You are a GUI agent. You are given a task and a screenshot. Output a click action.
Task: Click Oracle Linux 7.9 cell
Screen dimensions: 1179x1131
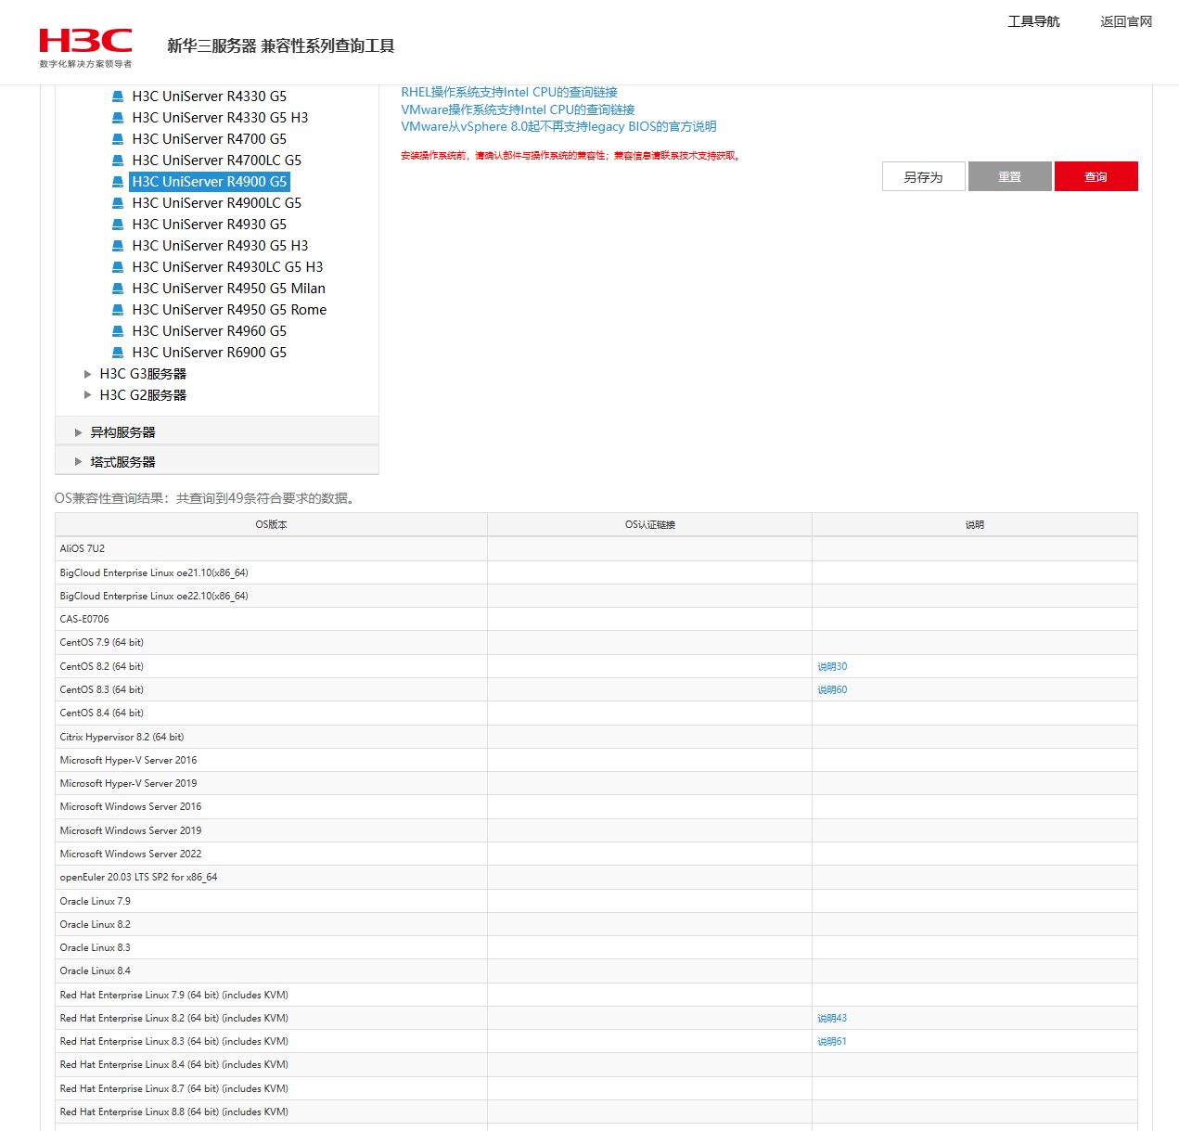click(x=271, y=901)
